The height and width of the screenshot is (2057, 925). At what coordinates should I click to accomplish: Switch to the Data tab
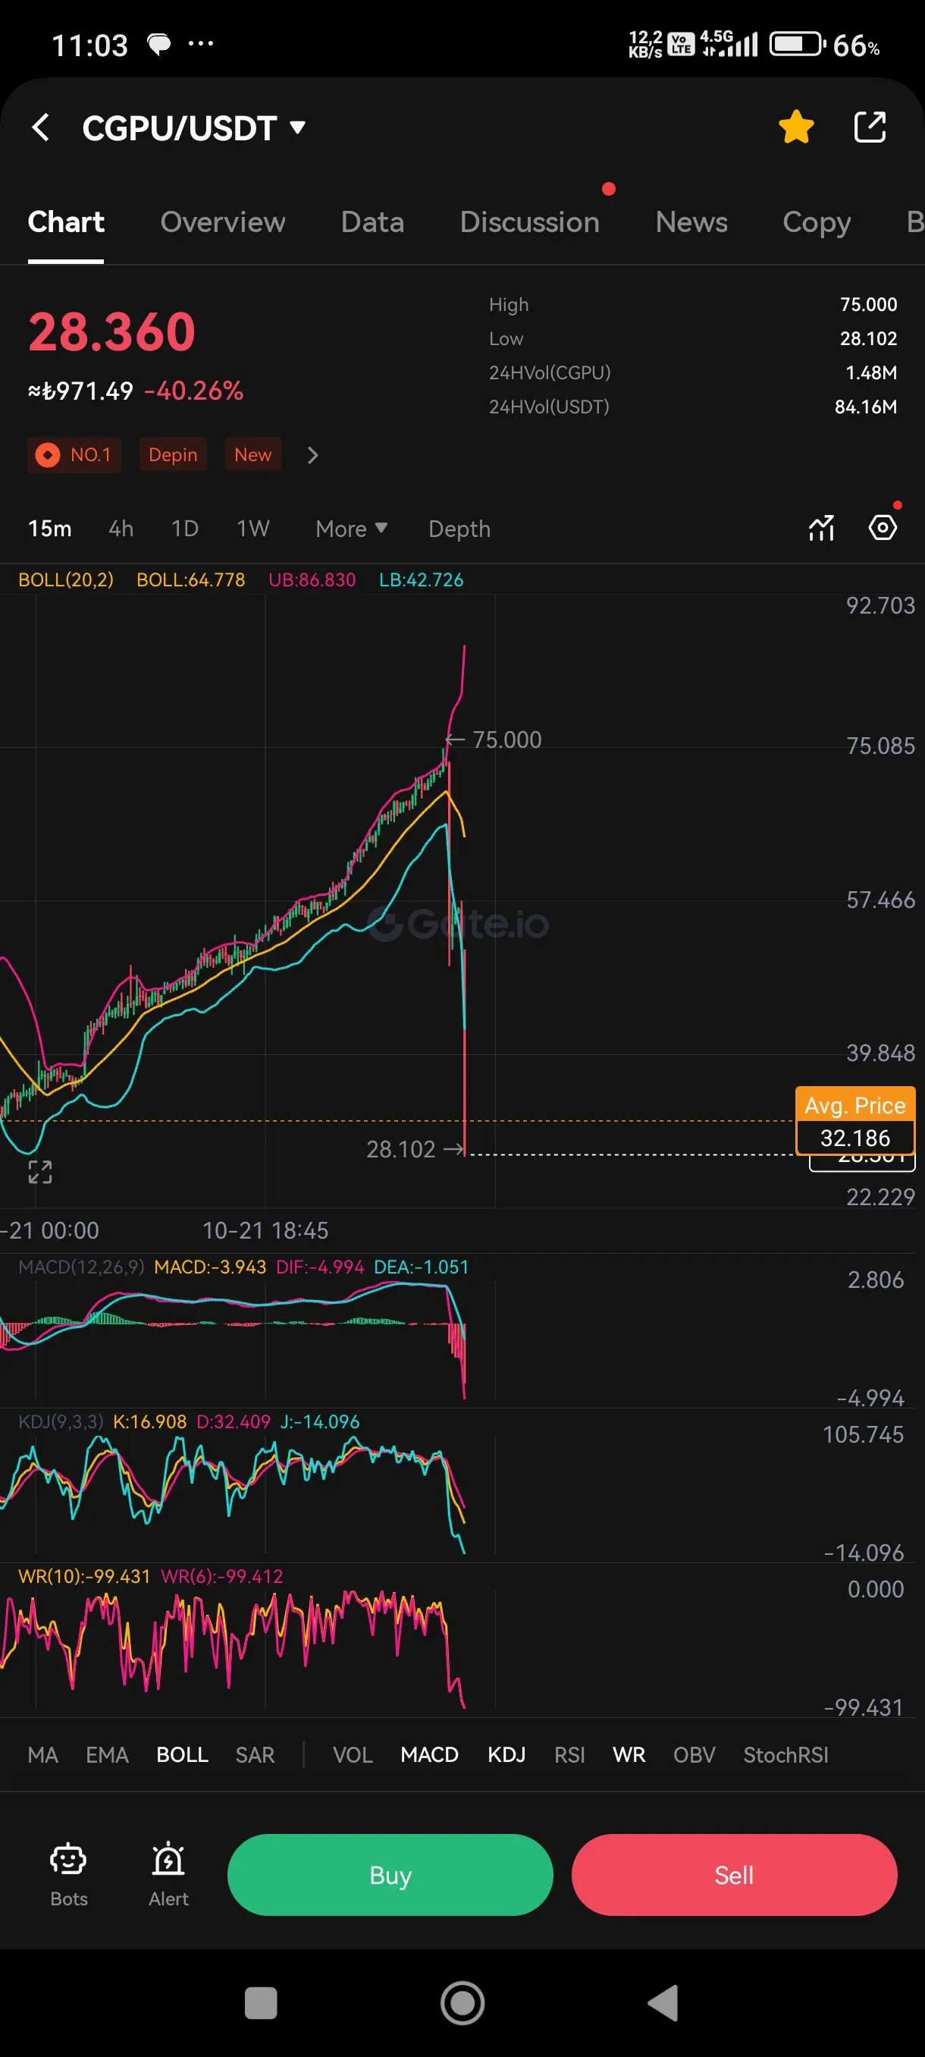[372, 222]
